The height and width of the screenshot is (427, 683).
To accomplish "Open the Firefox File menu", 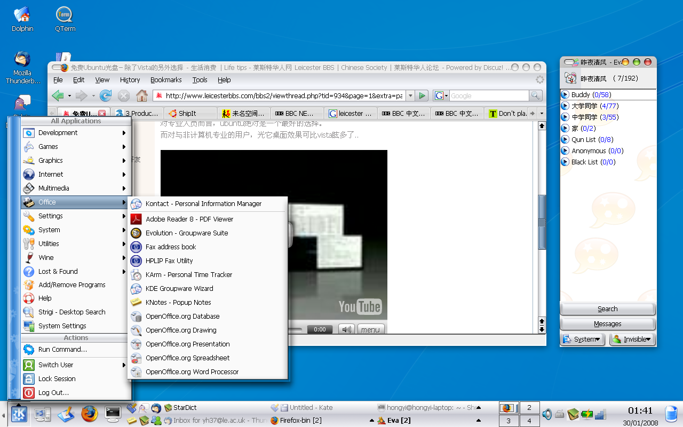I will 58,80.
